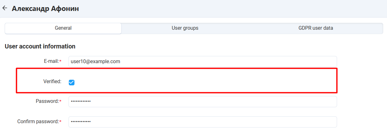Click the masked dots in Confirm password
The height and width of the screenshot is (131, 387).
(81, 122)
